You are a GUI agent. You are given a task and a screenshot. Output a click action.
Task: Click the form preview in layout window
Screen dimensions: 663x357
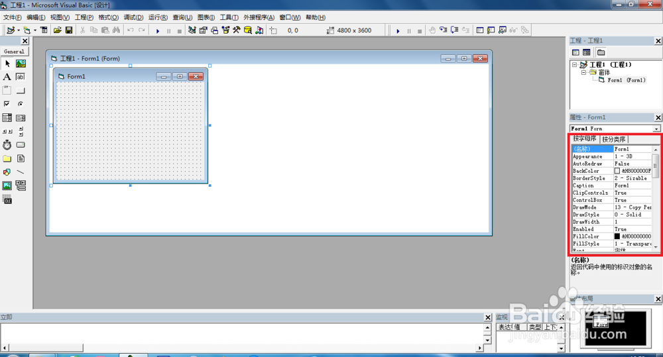[601, 322]
